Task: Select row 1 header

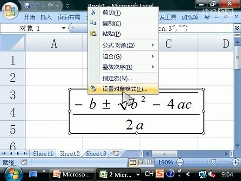Action: (13, 60)
